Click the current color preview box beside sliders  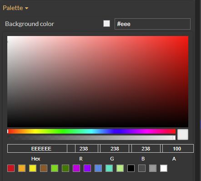pos(183,134)
